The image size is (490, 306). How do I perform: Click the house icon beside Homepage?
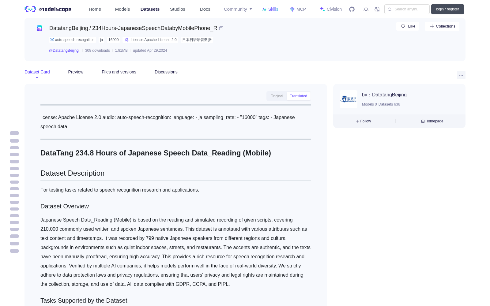[423, 121]
